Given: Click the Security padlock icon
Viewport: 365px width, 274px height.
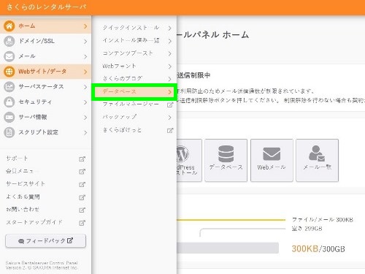Looking at the screenshot, I should pos(9,102).
